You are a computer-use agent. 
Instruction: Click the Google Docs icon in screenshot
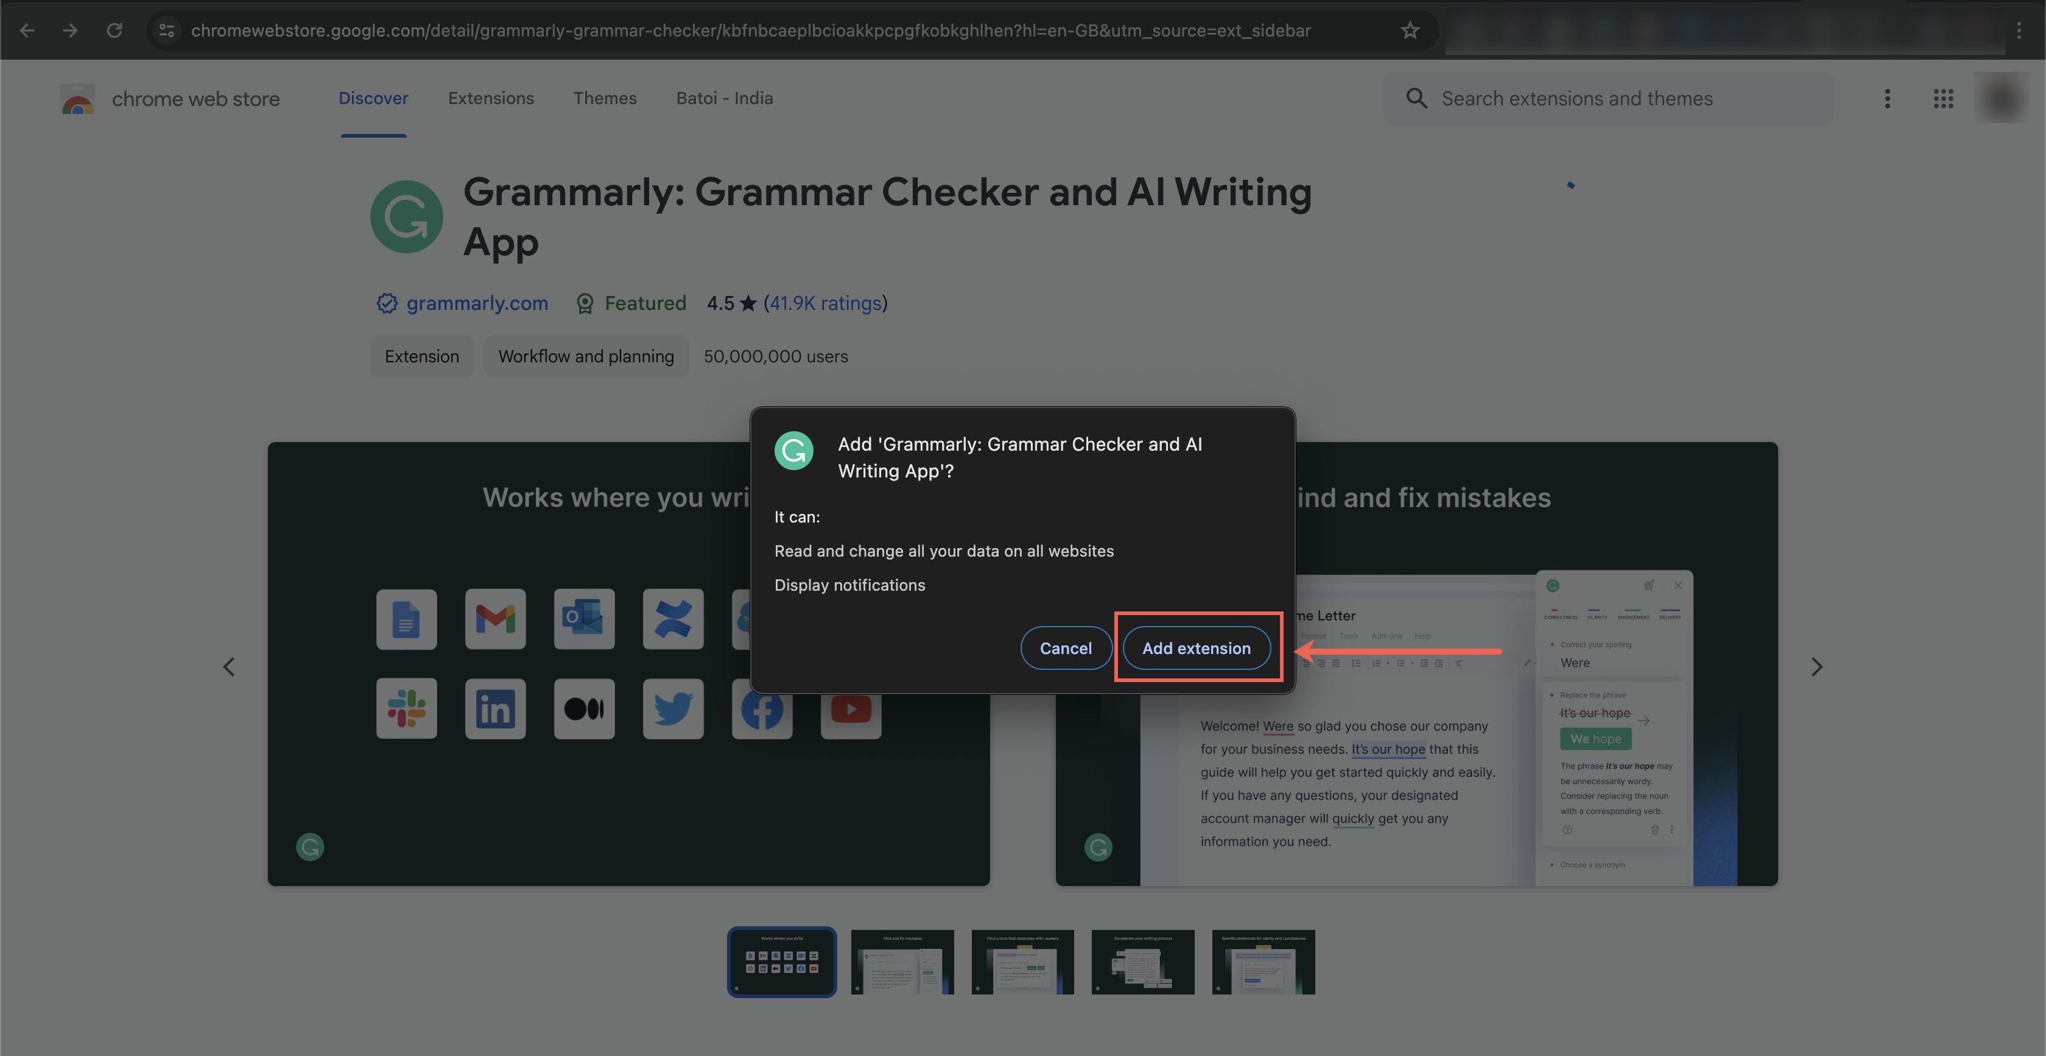coord(407,619)
